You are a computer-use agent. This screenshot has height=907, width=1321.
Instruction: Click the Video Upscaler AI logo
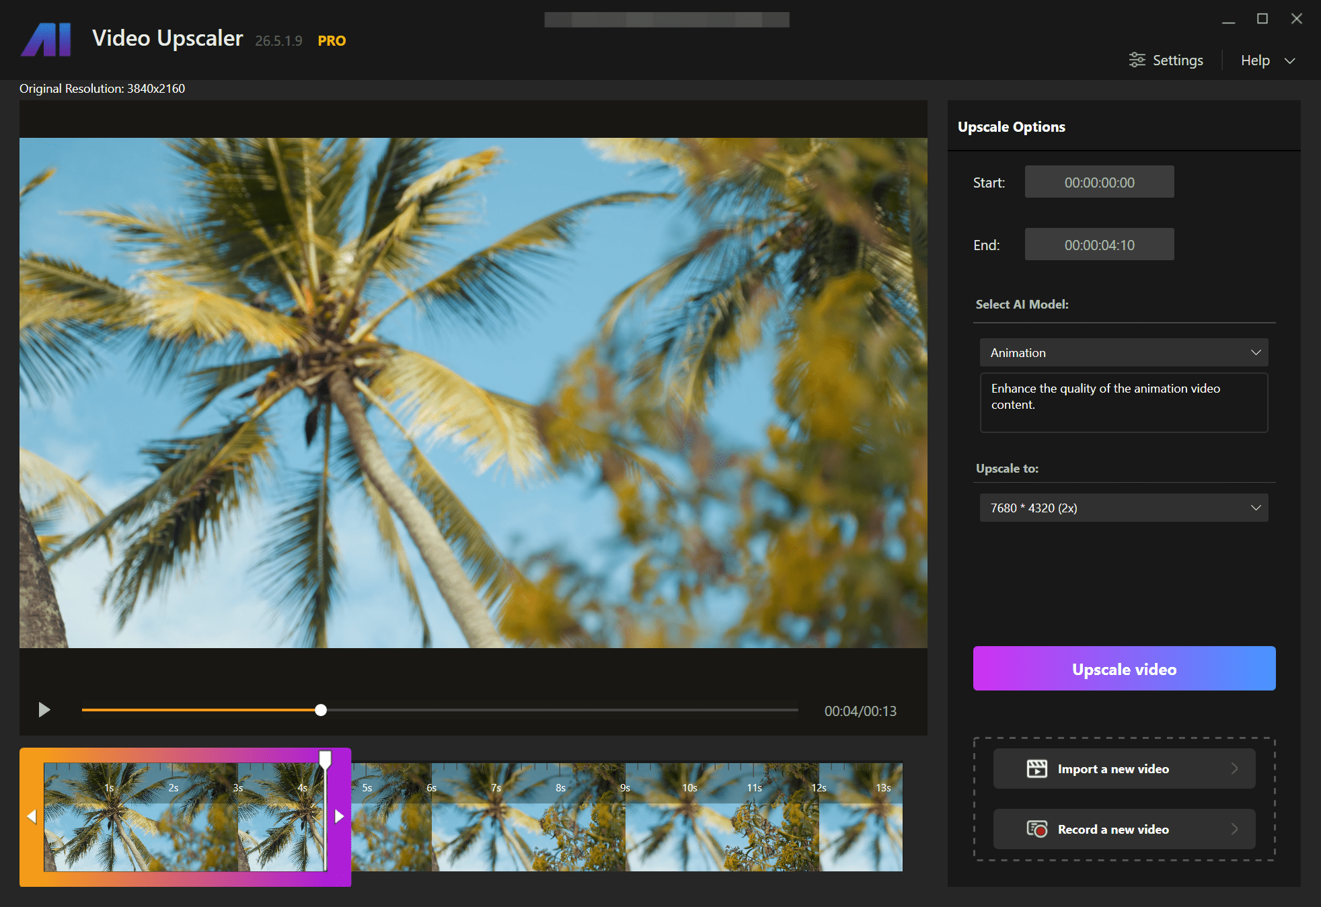46,39
